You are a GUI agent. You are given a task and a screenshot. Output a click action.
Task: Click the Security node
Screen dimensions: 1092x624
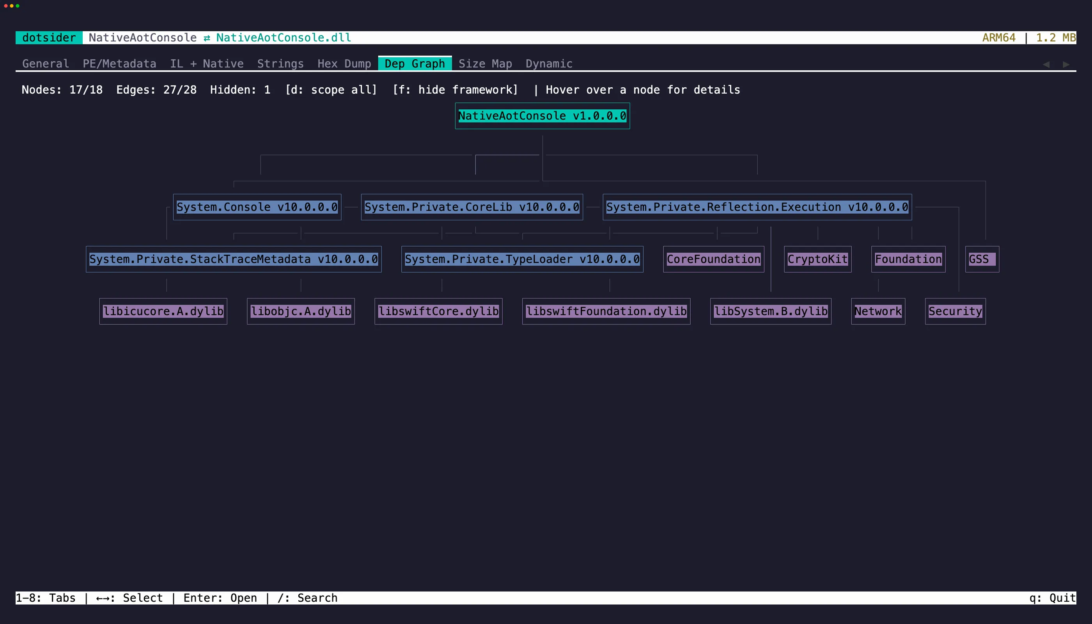955,311
